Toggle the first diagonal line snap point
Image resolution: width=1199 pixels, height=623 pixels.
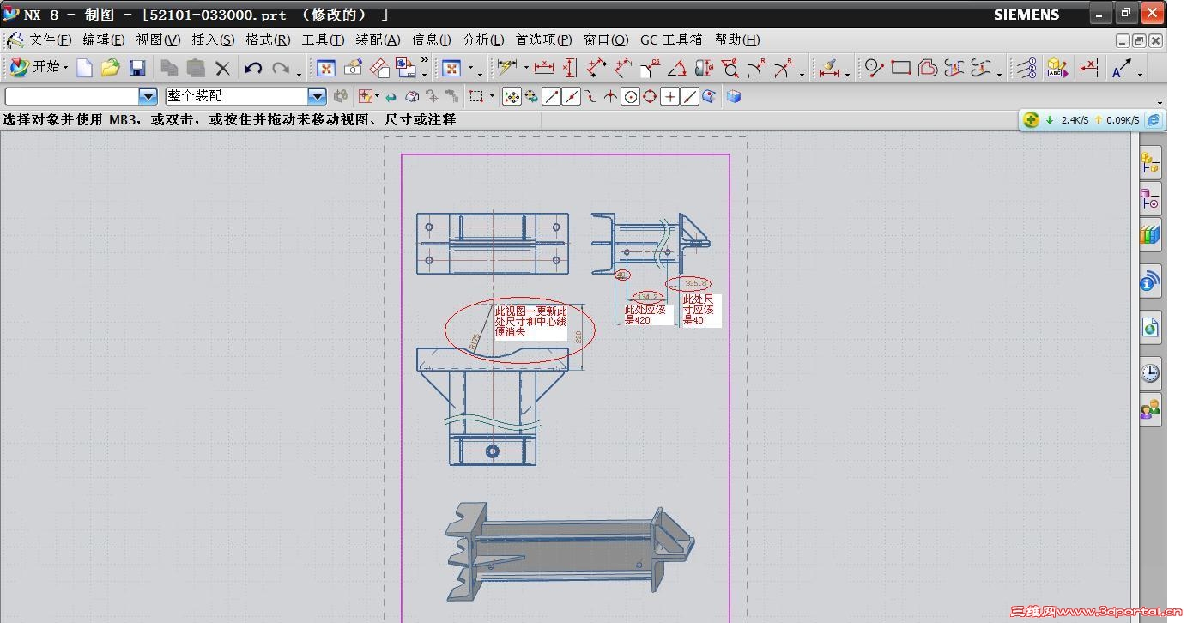click(551, 97)
